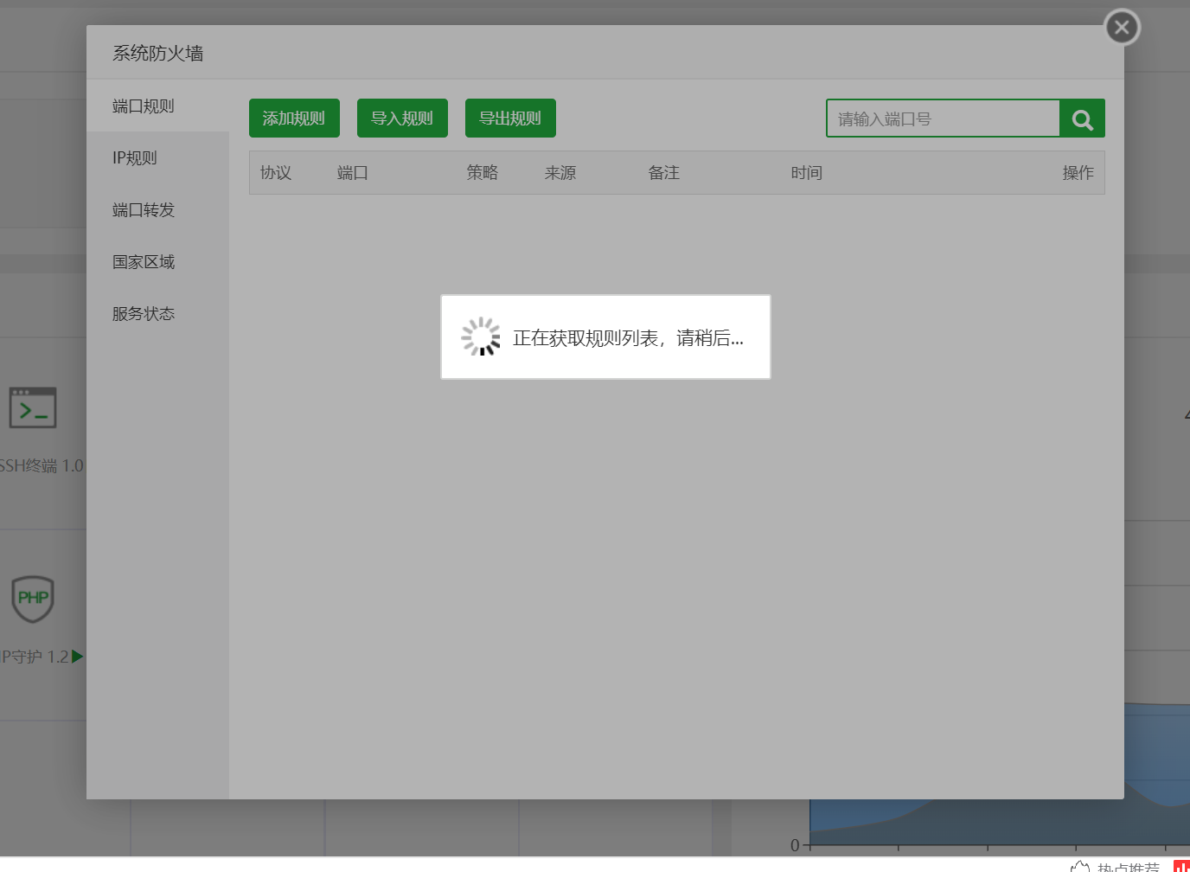Click the 系统防火墙 dialog title
1190x872 pixels.
coord(157,54)
